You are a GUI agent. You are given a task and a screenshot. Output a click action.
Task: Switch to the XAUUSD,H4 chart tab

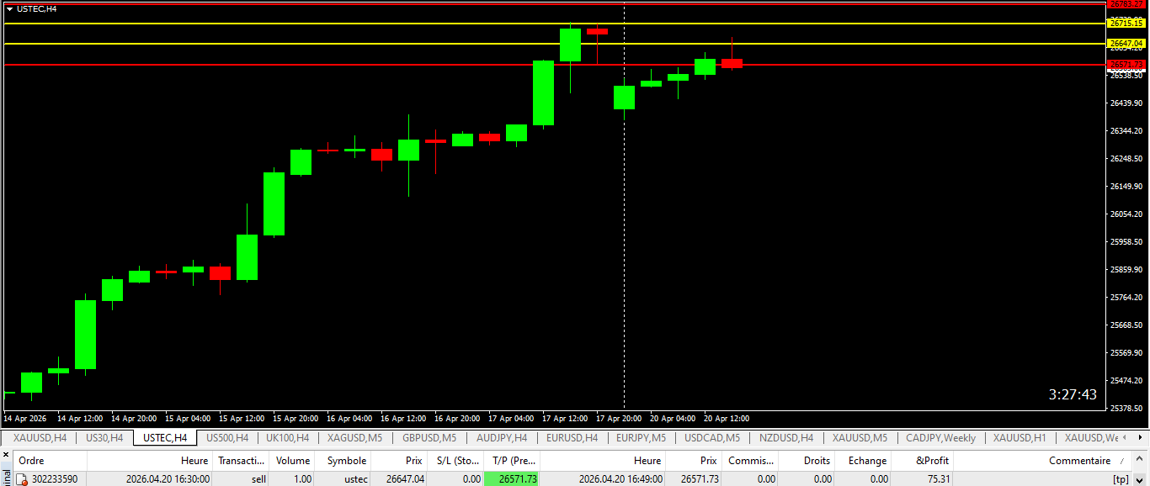[40, 438]
